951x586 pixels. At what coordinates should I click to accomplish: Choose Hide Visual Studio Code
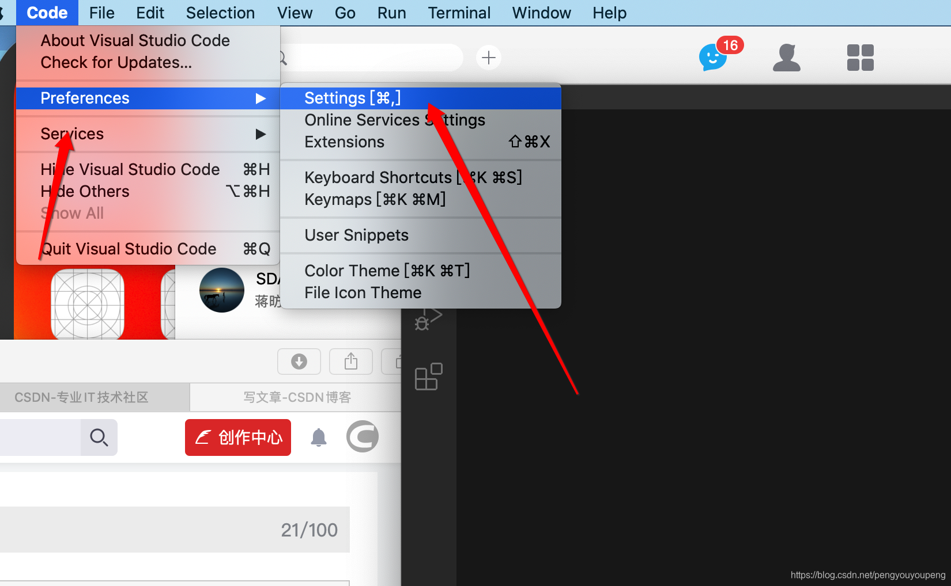(x=148, y=169)
